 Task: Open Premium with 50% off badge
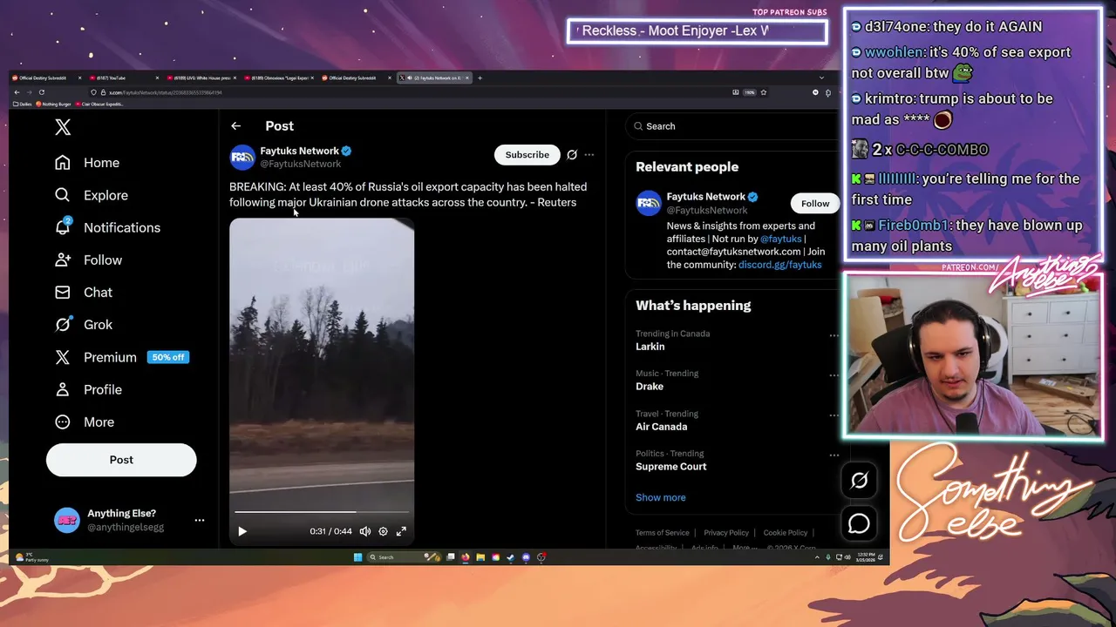pos(121,357)
